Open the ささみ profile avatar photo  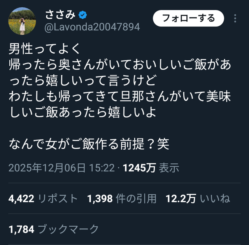22,21
